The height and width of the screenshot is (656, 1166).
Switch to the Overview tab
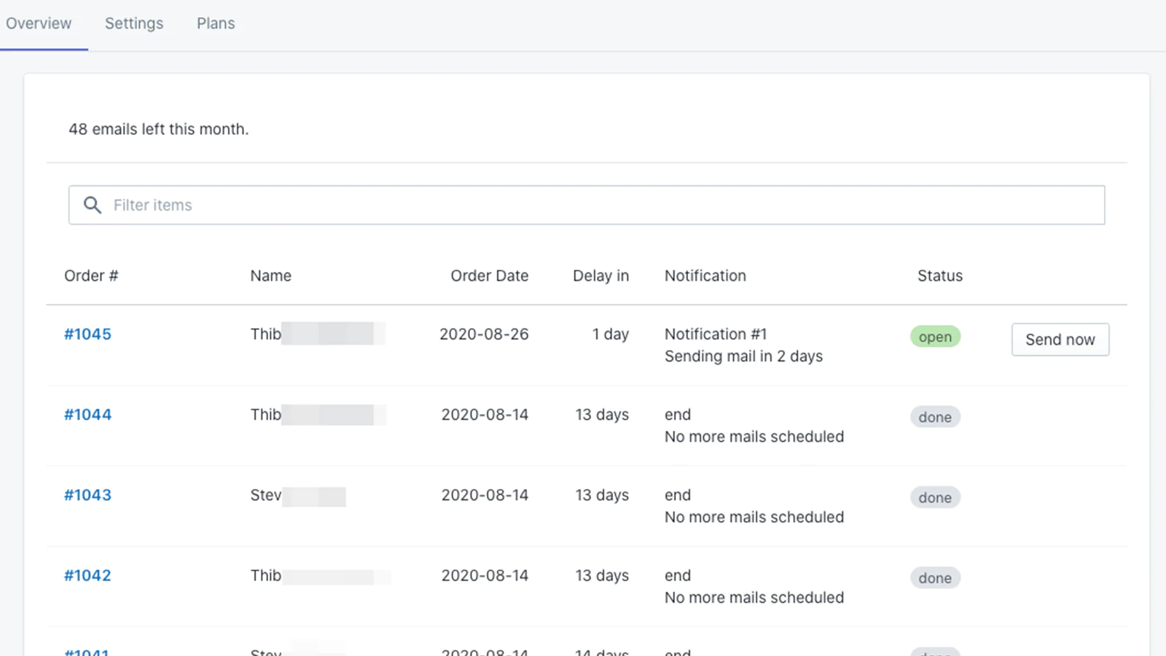coord(39,23)
